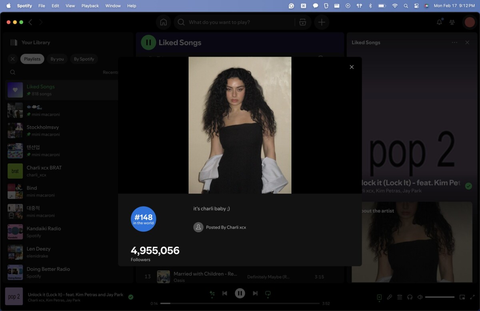The image size is (480, 311).
Task: Open Doing Better Radio playlist
Action: click(62, 272)
